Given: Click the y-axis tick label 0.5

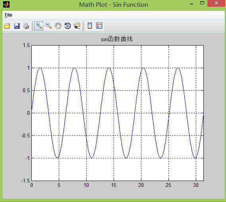Looking at the screenshot, I should click(26, 91).
